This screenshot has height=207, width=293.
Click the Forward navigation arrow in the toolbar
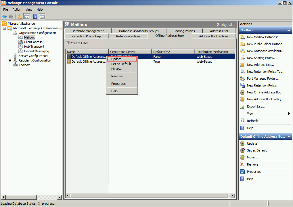tap(10, 16)
